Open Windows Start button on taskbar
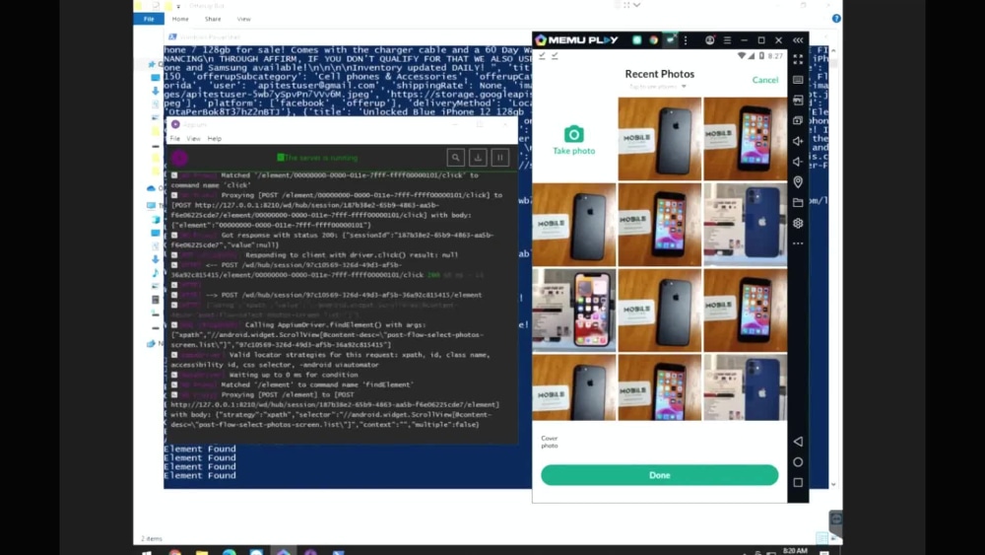The height and width of the screenshot is (555, 985). [x=147, y=552]
